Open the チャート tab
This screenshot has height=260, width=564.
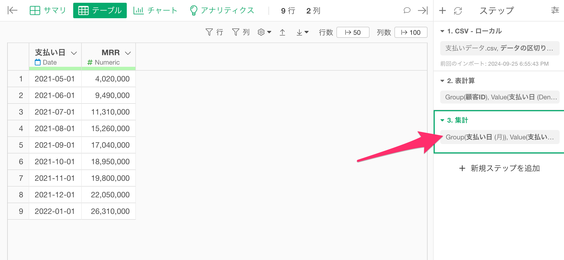point(155,10)
